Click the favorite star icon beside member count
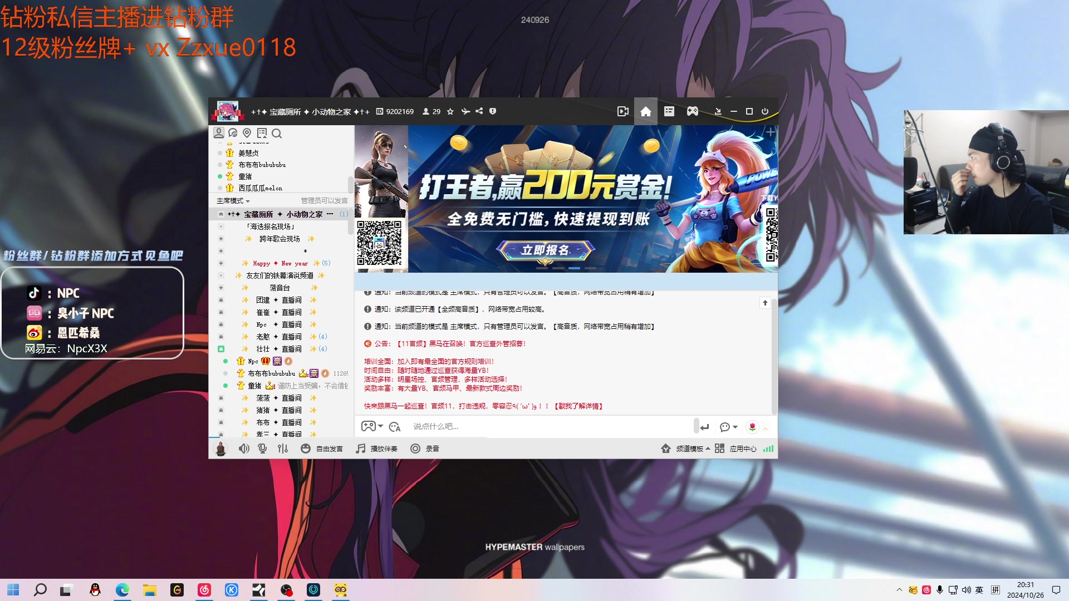The image size is (1069, 601). (450, 111)
